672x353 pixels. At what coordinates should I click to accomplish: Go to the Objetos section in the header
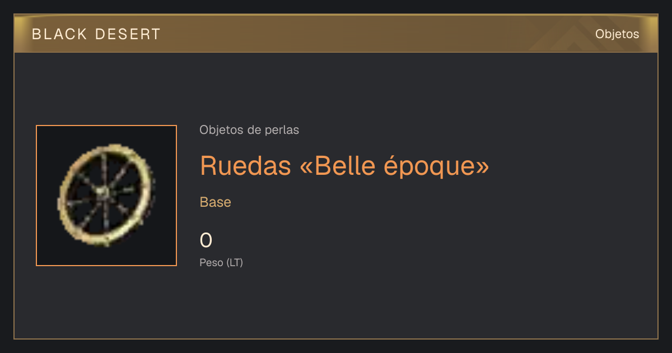617,34
